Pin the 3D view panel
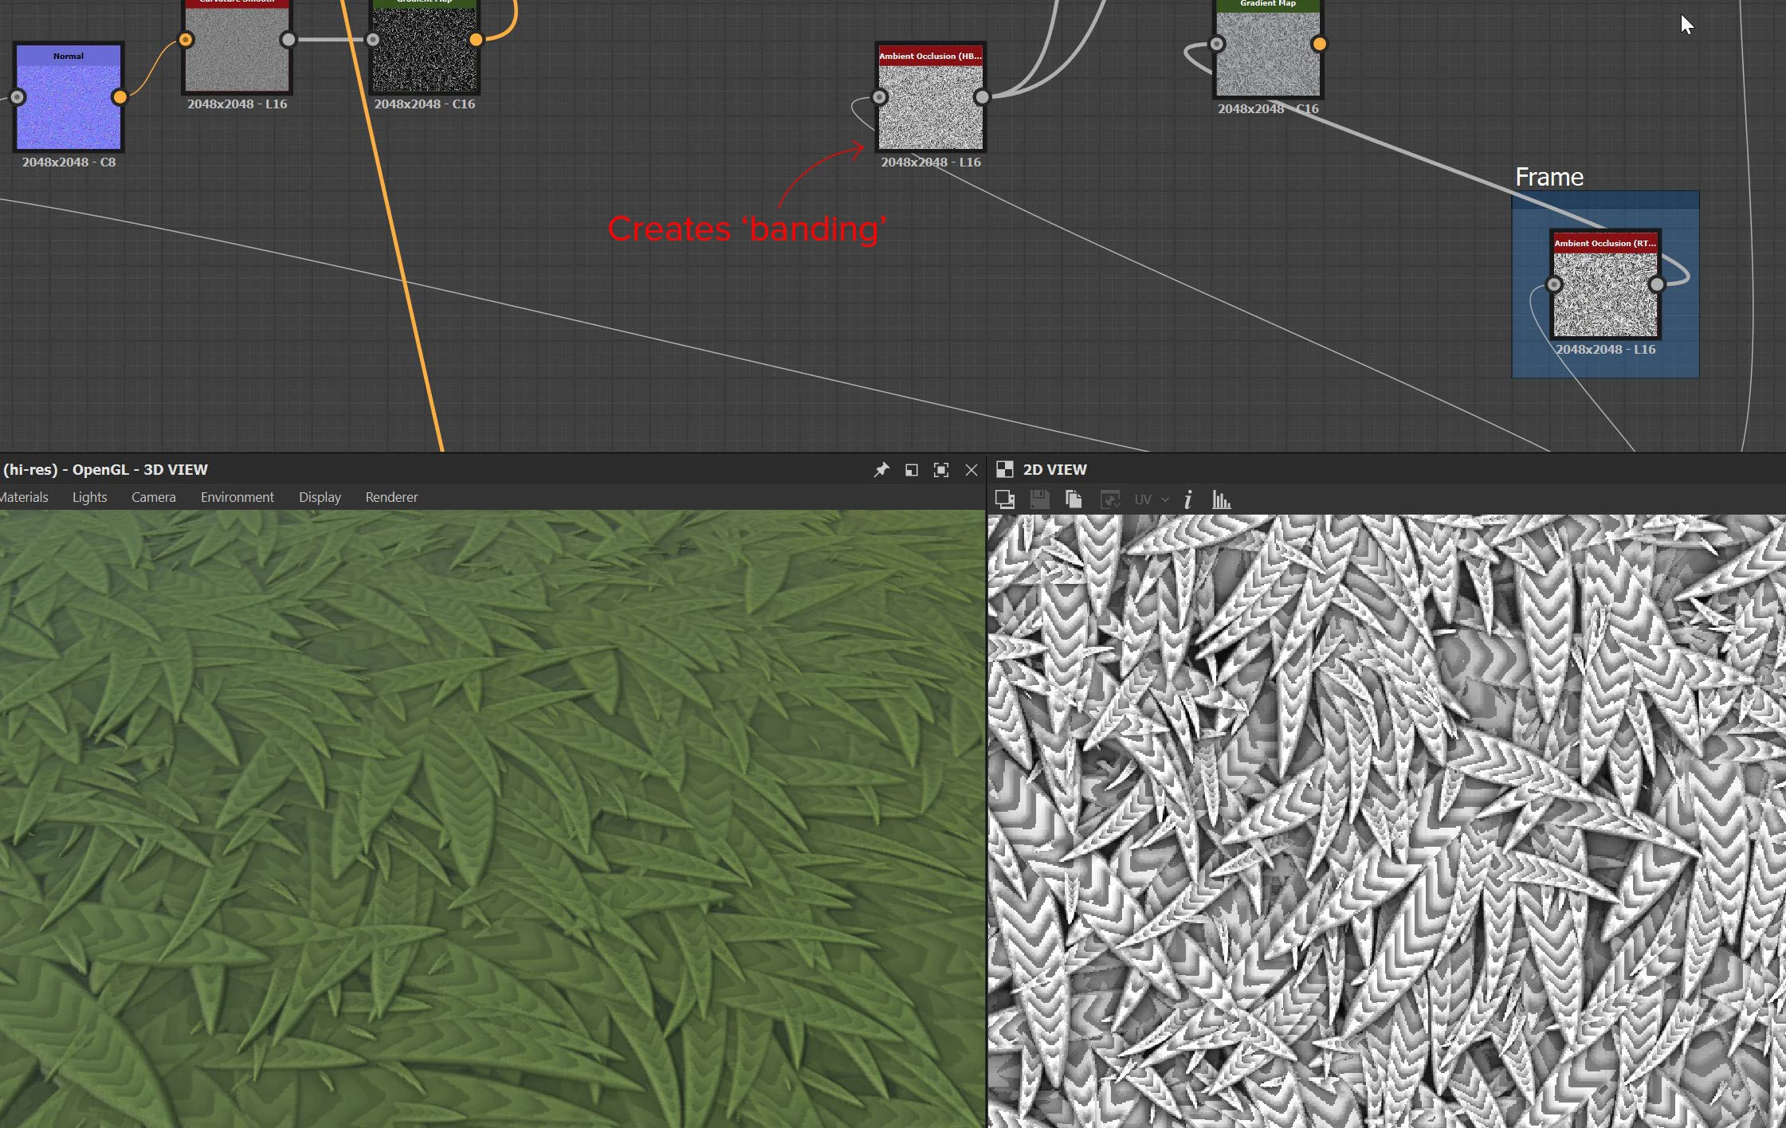This screenshot has height=1128, width=1786. tap(881, 470)
